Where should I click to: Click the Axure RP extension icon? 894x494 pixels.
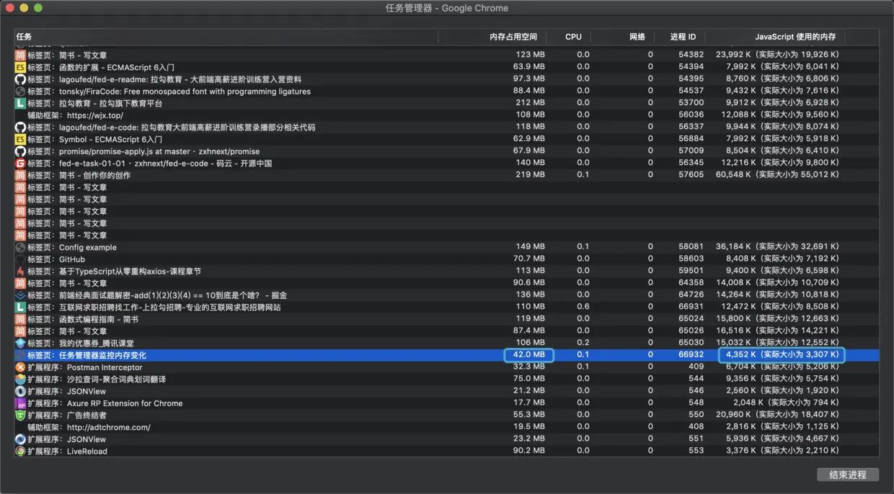pos(20,403)
